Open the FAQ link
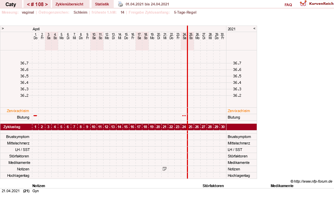 pyautogui.click(x=288, y=5)
